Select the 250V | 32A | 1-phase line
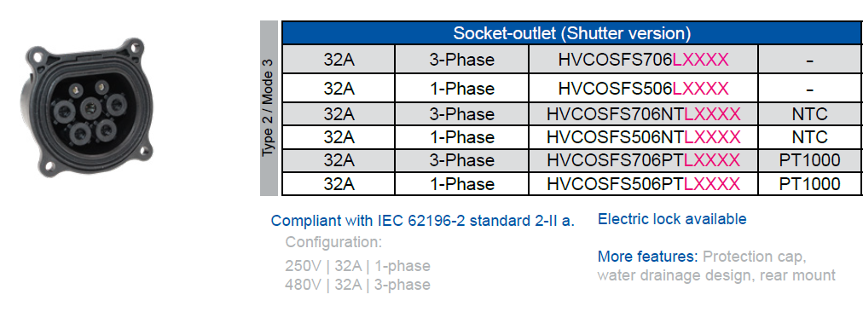 (358, 266)
